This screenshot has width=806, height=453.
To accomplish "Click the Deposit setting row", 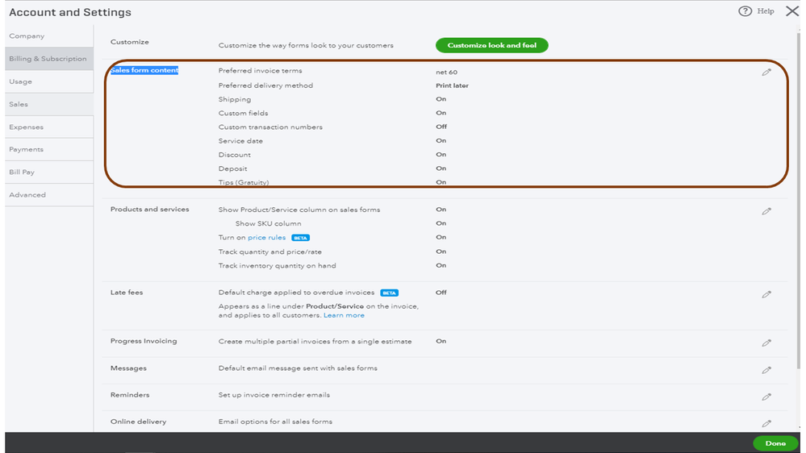I will (232, 168).
